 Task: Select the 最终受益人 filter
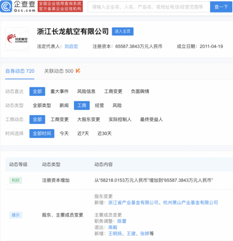[x=151, y=119]
